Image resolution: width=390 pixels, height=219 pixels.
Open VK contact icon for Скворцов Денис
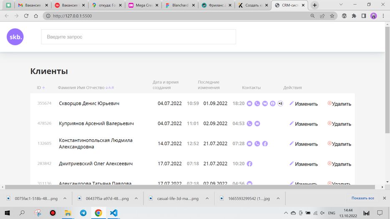tap(265, 103)
